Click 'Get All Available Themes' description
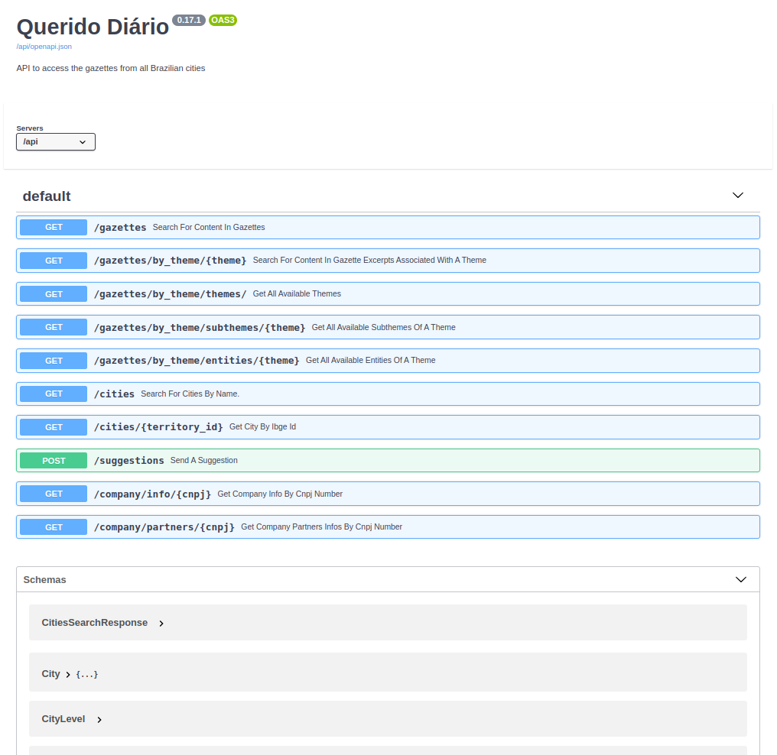 tap(297, 293)
